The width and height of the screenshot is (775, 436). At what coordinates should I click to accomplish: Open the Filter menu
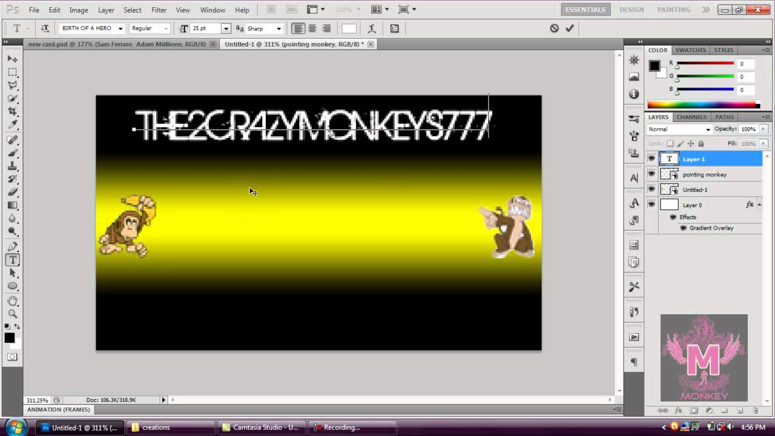pos(159,10)
